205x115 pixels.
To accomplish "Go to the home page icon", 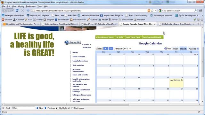I will (x=28, y=11).
